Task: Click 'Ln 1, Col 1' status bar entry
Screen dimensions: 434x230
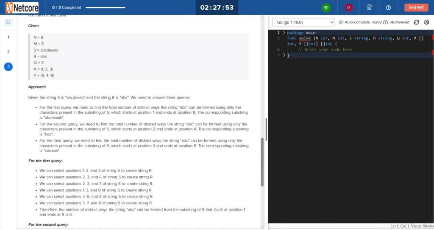Action: 400,226
